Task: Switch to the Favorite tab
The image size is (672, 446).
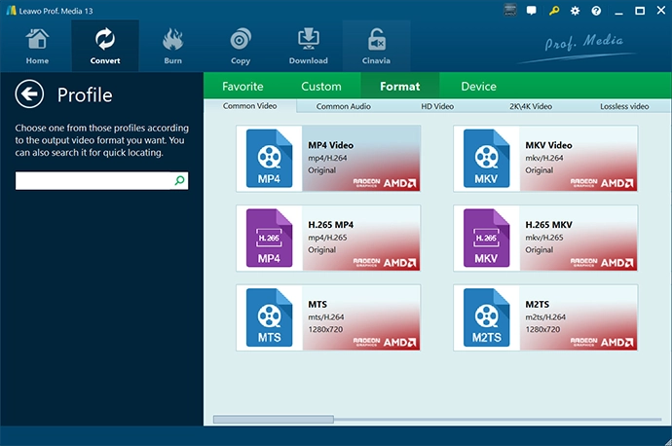Action: pos(243,87)
